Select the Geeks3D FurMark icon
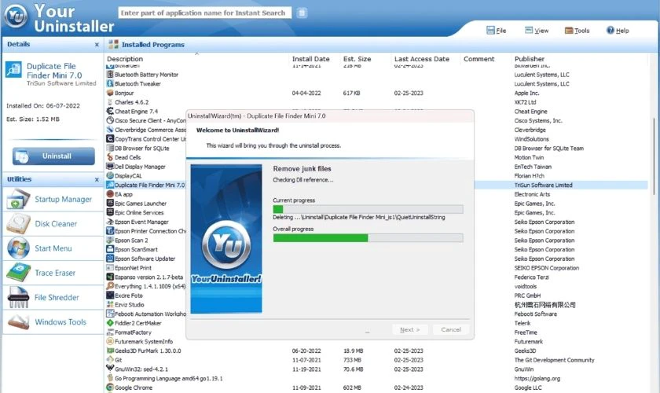 point(110,351)
